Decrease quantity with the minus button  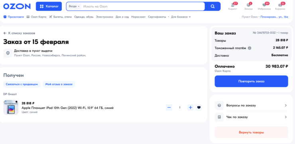[169, 108]
